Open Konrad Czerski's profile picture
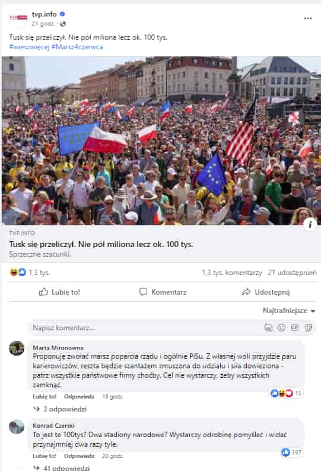Image resolution: width=321 pixels, height=471 pixels. click(17, 426)
